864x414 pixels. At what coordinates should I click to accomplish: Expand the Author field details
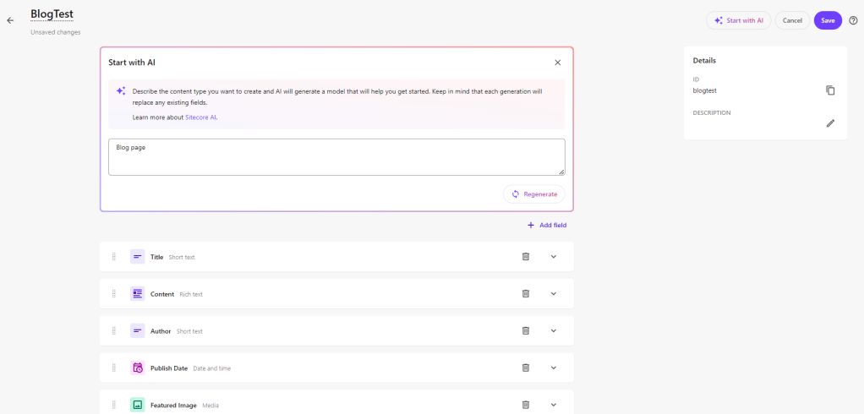point(554,331)
